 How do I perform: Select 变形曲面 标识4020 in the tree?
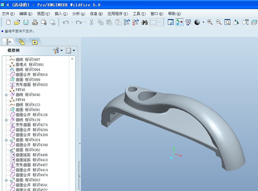pyautogui.click(x=29, y=85)
